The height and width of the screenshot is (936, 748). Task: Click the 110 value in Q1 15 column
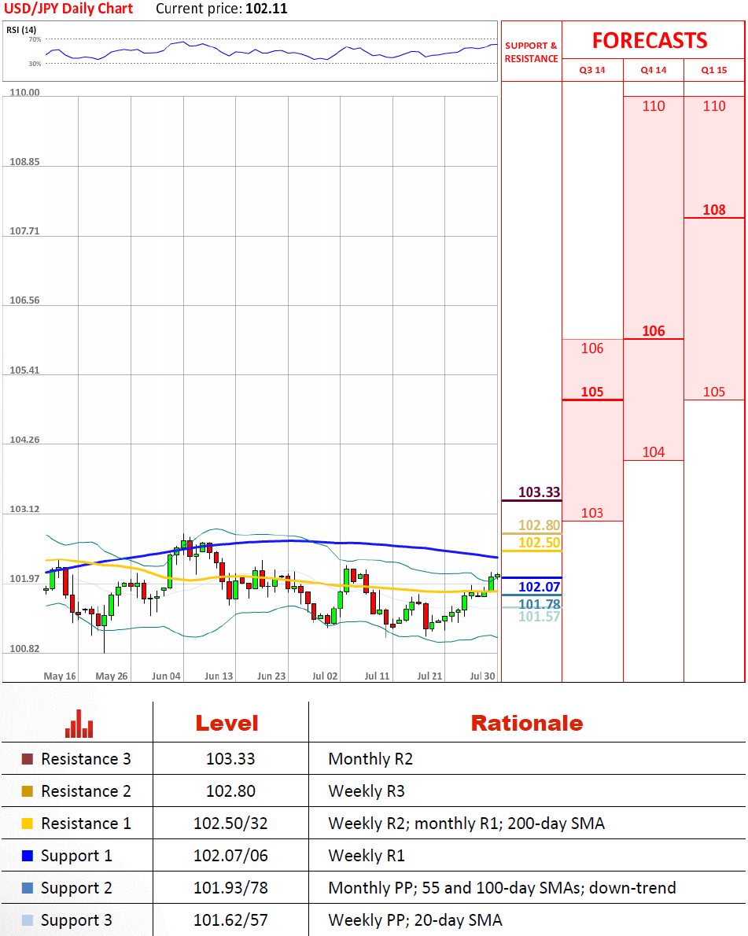point(714,105)
